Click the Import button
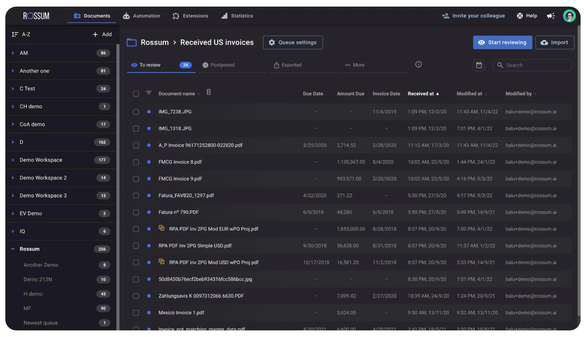This screenshot has height=337, width=586. tap(555, 42)
